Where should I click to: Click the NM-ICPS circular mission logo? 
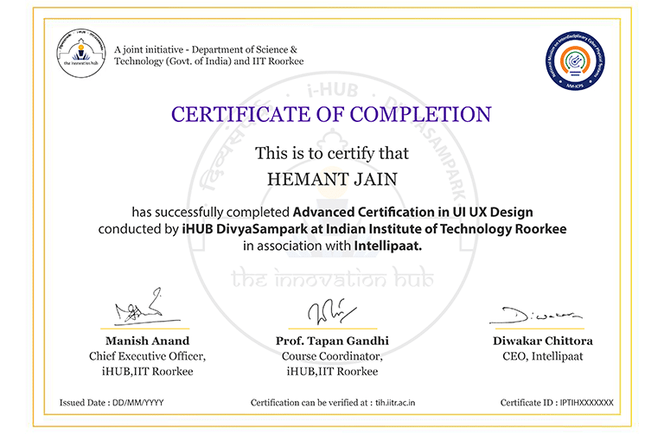pos(575,61)
